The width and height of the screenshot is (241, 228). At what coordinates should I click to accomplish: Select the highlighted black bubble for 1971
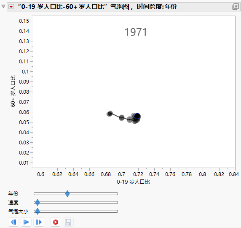(137, 116)
